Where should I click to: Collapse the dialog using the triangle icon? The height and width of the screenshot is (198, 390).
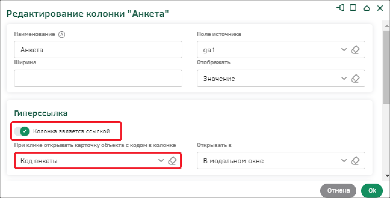pos(367,8)
